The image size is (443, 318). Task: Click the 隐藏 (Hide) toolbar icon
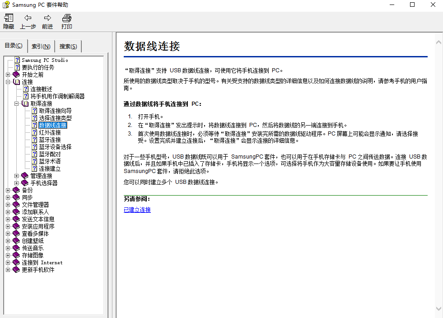point(9,18)
